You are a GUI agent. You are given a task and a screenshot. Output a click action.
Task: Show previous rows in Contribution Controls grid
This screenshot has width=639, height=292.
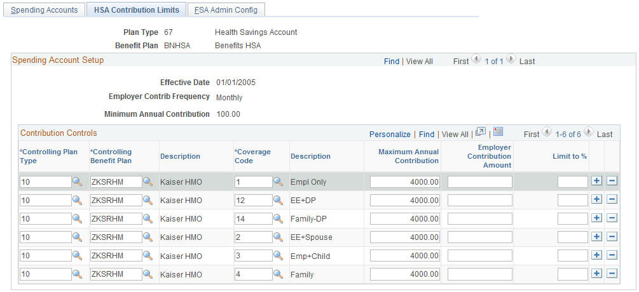547,132
